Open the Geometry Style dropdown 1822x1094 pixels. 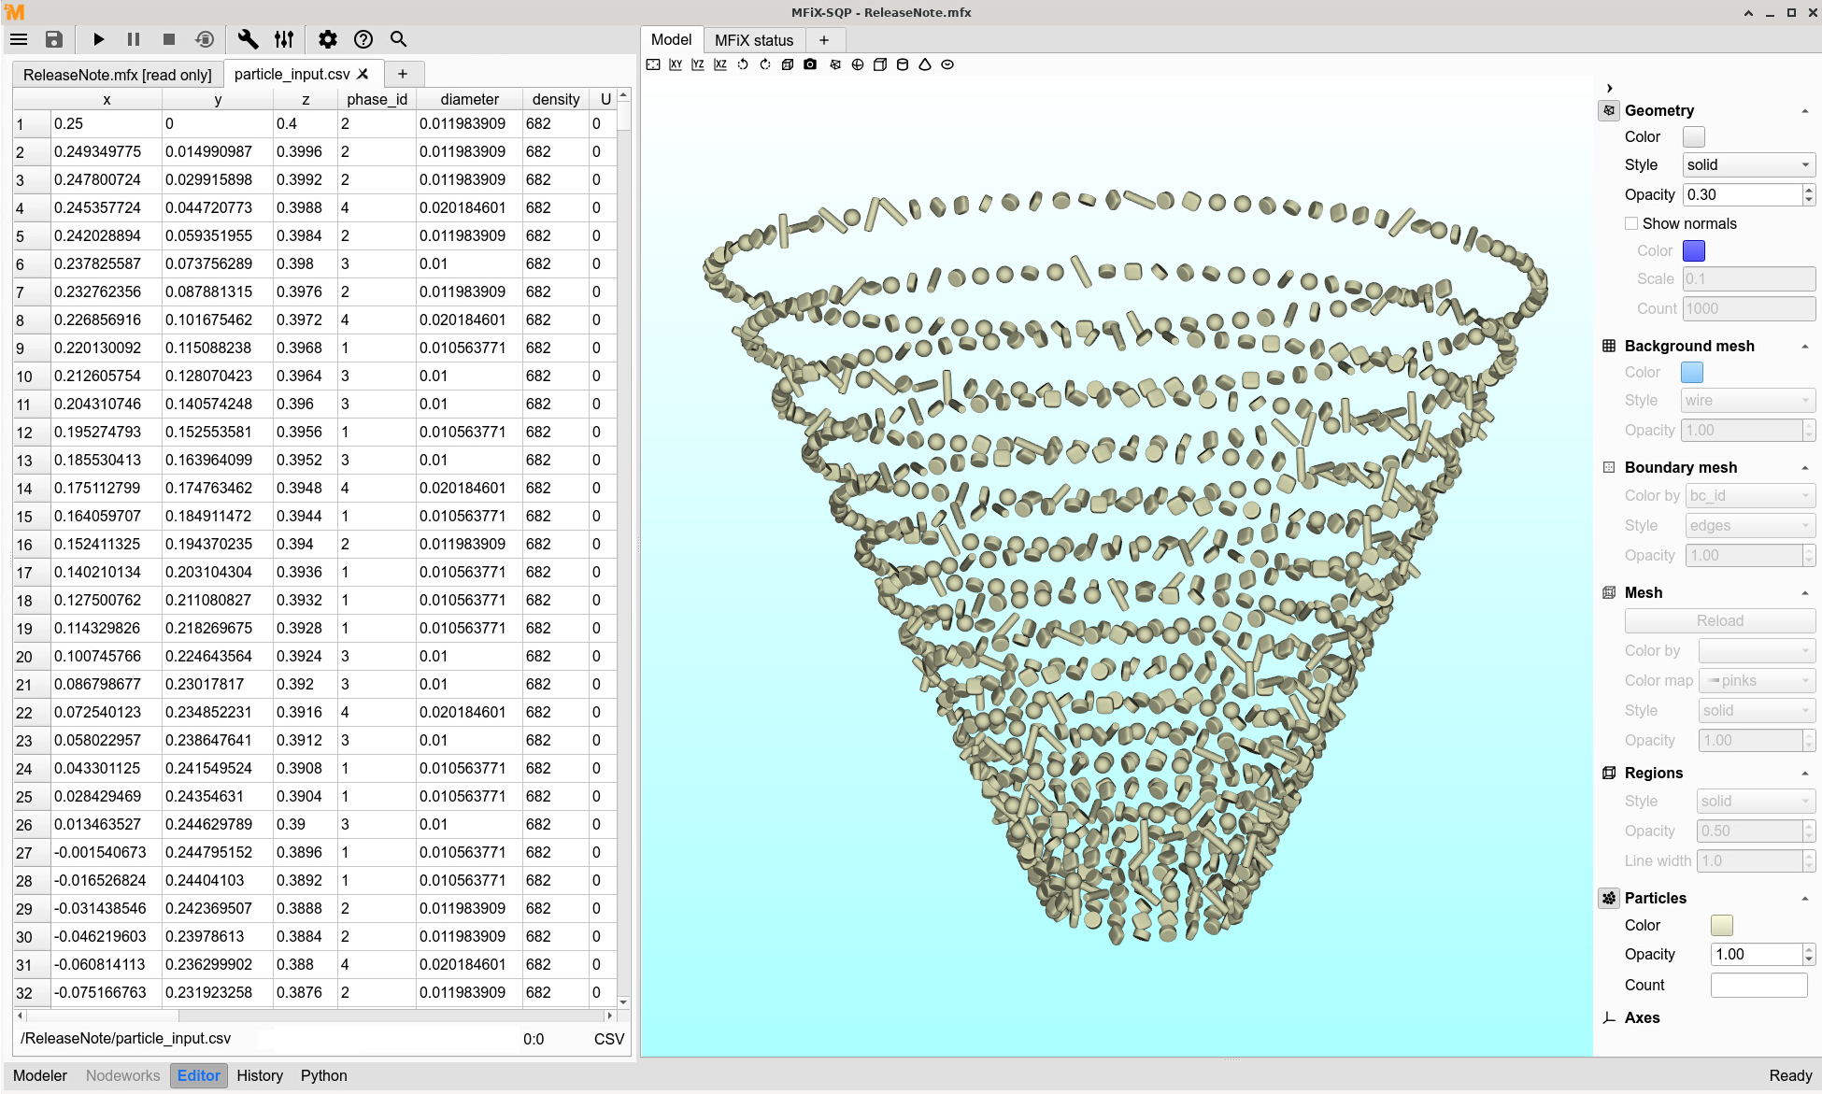[x=1748, y=164]
